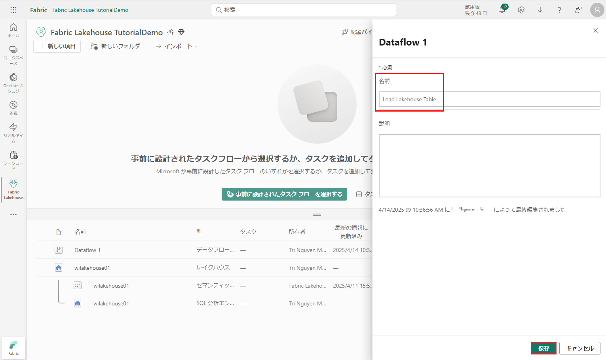Open the download menu icon

tap(540, 10)
